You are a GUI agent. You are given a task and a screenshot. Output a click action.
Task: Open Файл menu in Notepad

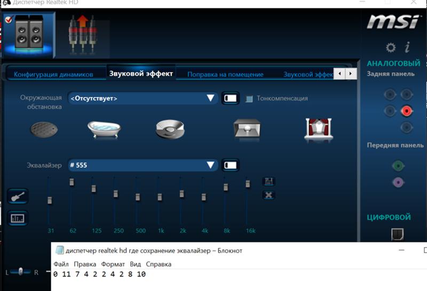pos(61,264)
